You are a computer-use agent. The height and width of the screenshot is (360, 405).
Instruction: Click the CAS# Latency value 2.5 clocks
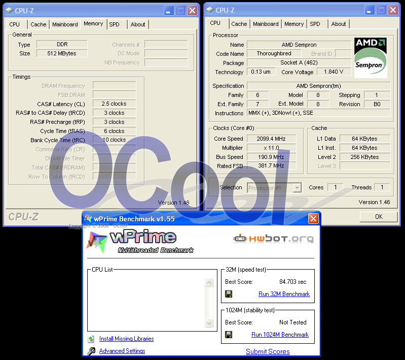pos(114,104)
